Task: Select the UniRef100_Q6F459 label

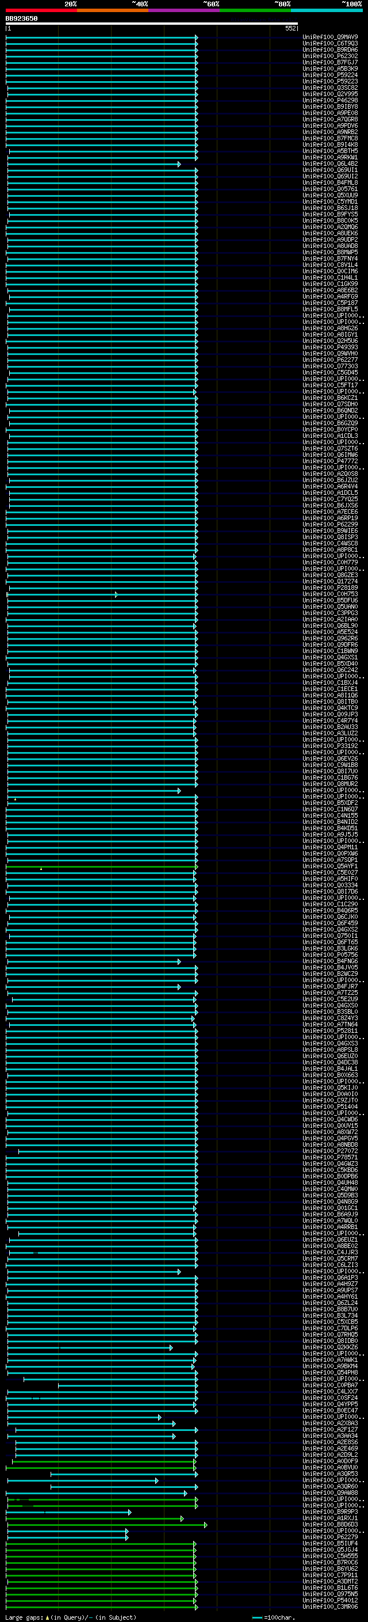Action: coord(330,923)
